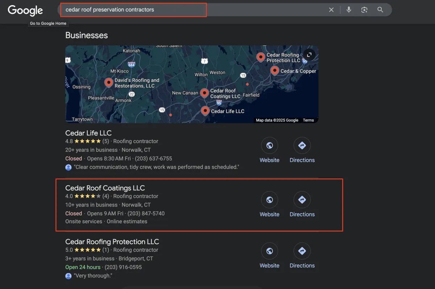Open the Cedar Life LLC listing title
The width and height of the screenshot is (435, 289).
click(x=88, y=133)
